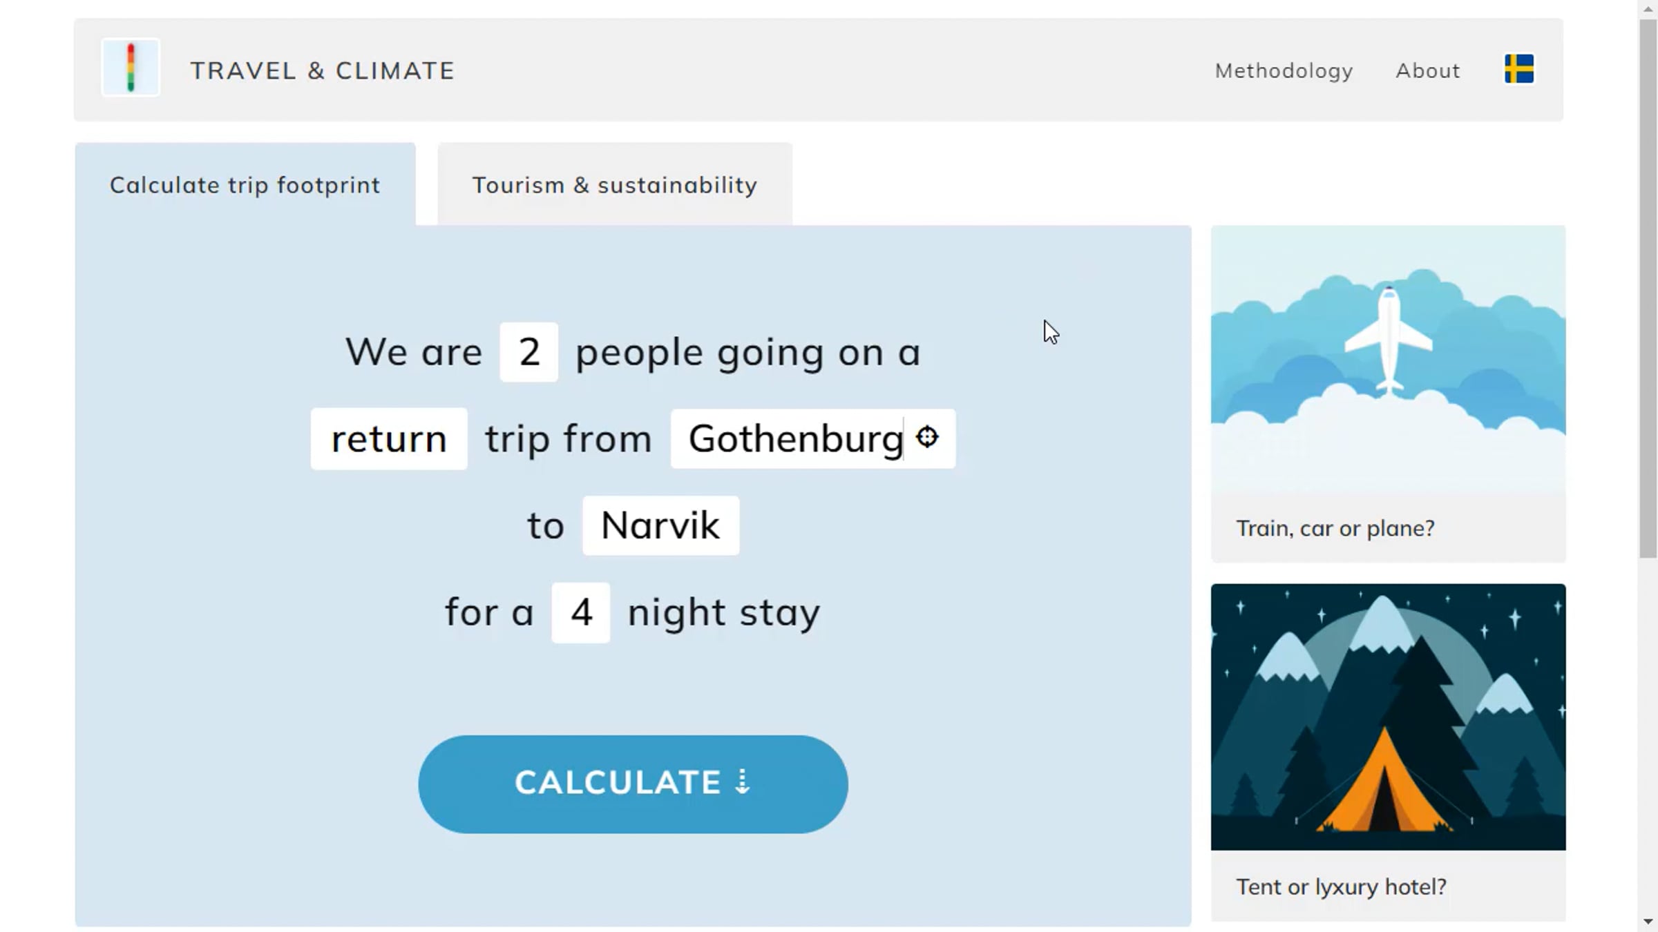Viewport: 1658px width, 932px height.
Task: Click the TRAVEL & CLIMATE site title
Action: pos(323,70)
